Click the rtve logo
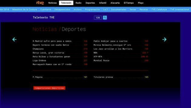Screen dimensions: 191x108 coord(40,3)
